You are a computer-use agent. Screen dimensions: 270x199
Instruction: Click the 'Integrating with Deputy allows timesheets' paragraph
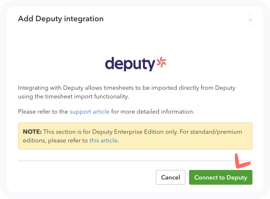127,92
